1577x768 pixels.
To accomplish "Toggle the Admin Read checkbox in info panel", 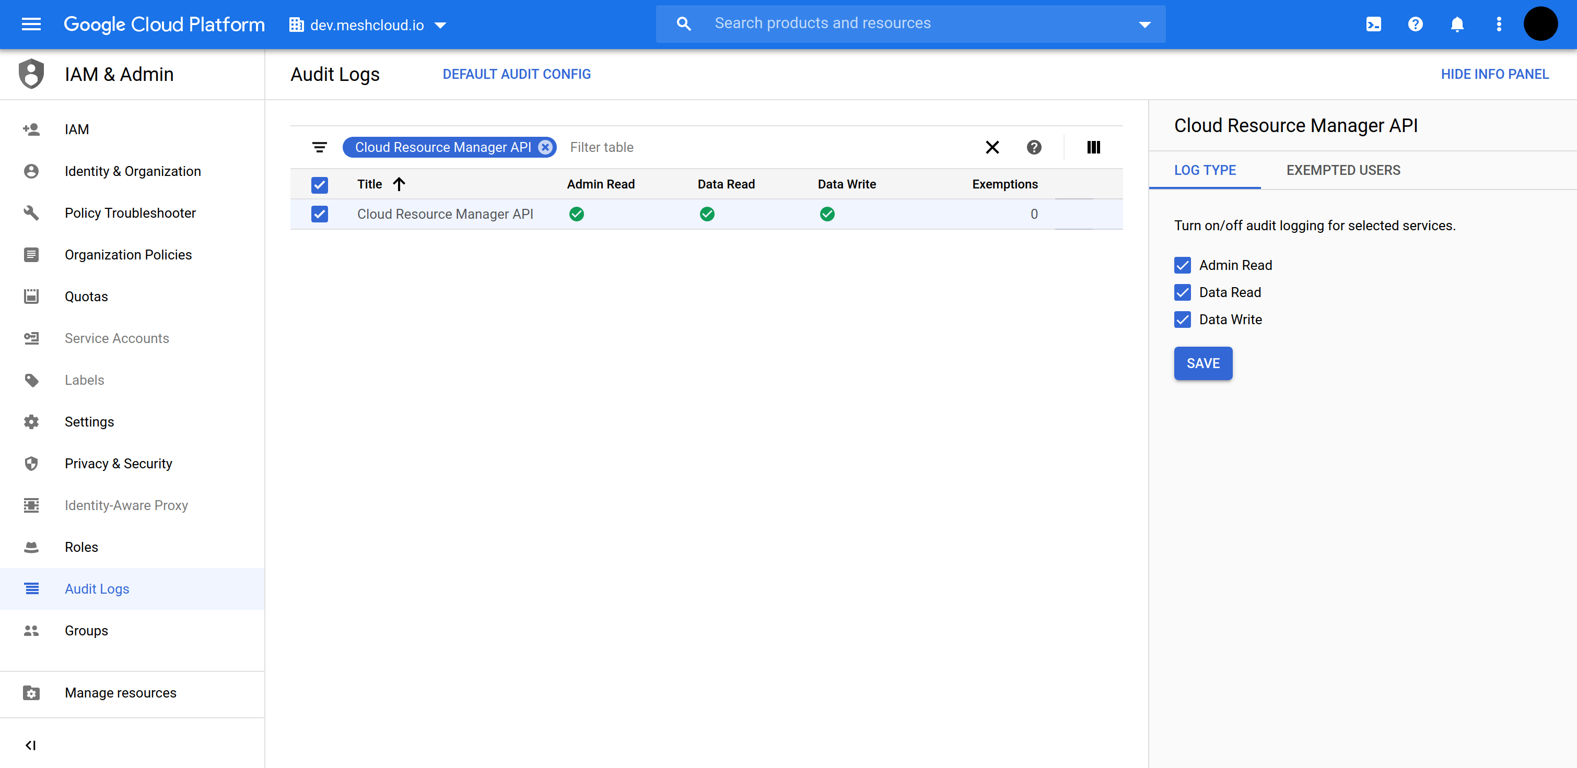I will [x=1182, y=266].
